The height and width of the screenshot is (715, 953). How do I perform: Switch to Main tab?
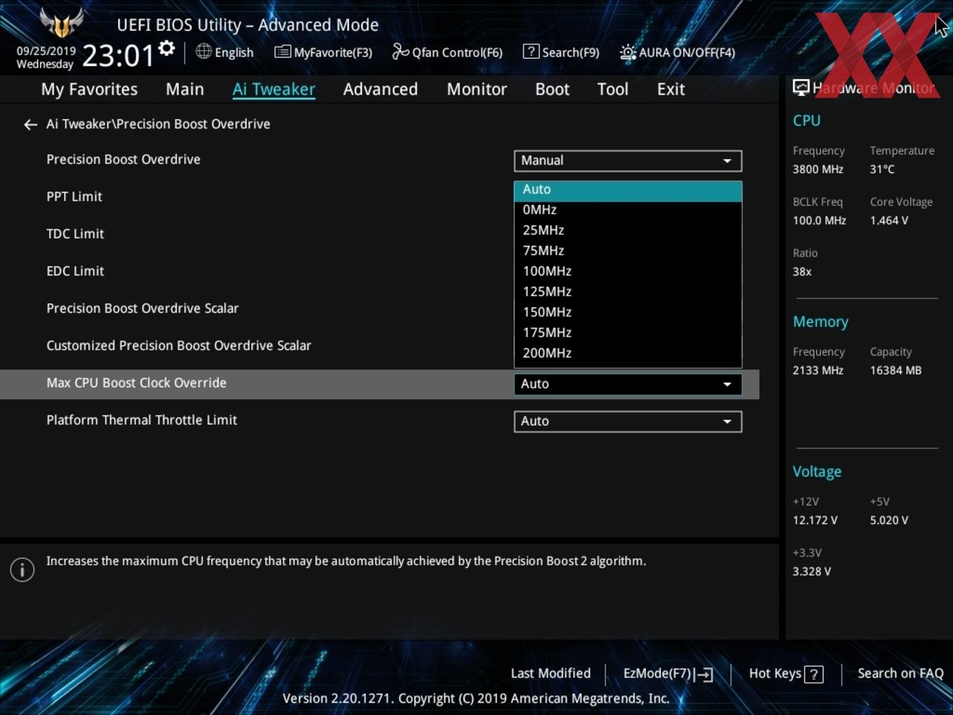click(x=185, y=89)
